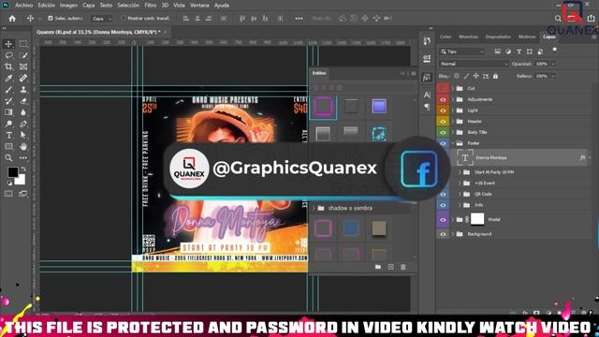Expand the Adjustments group
Screen dimensions: 599x337
click(453, 99)
